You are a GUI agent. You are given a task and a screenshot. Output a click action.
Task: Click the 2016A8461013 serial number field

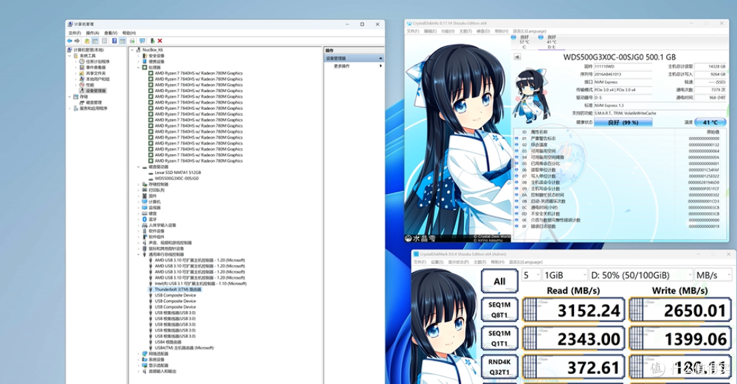(x=623, y=74)
